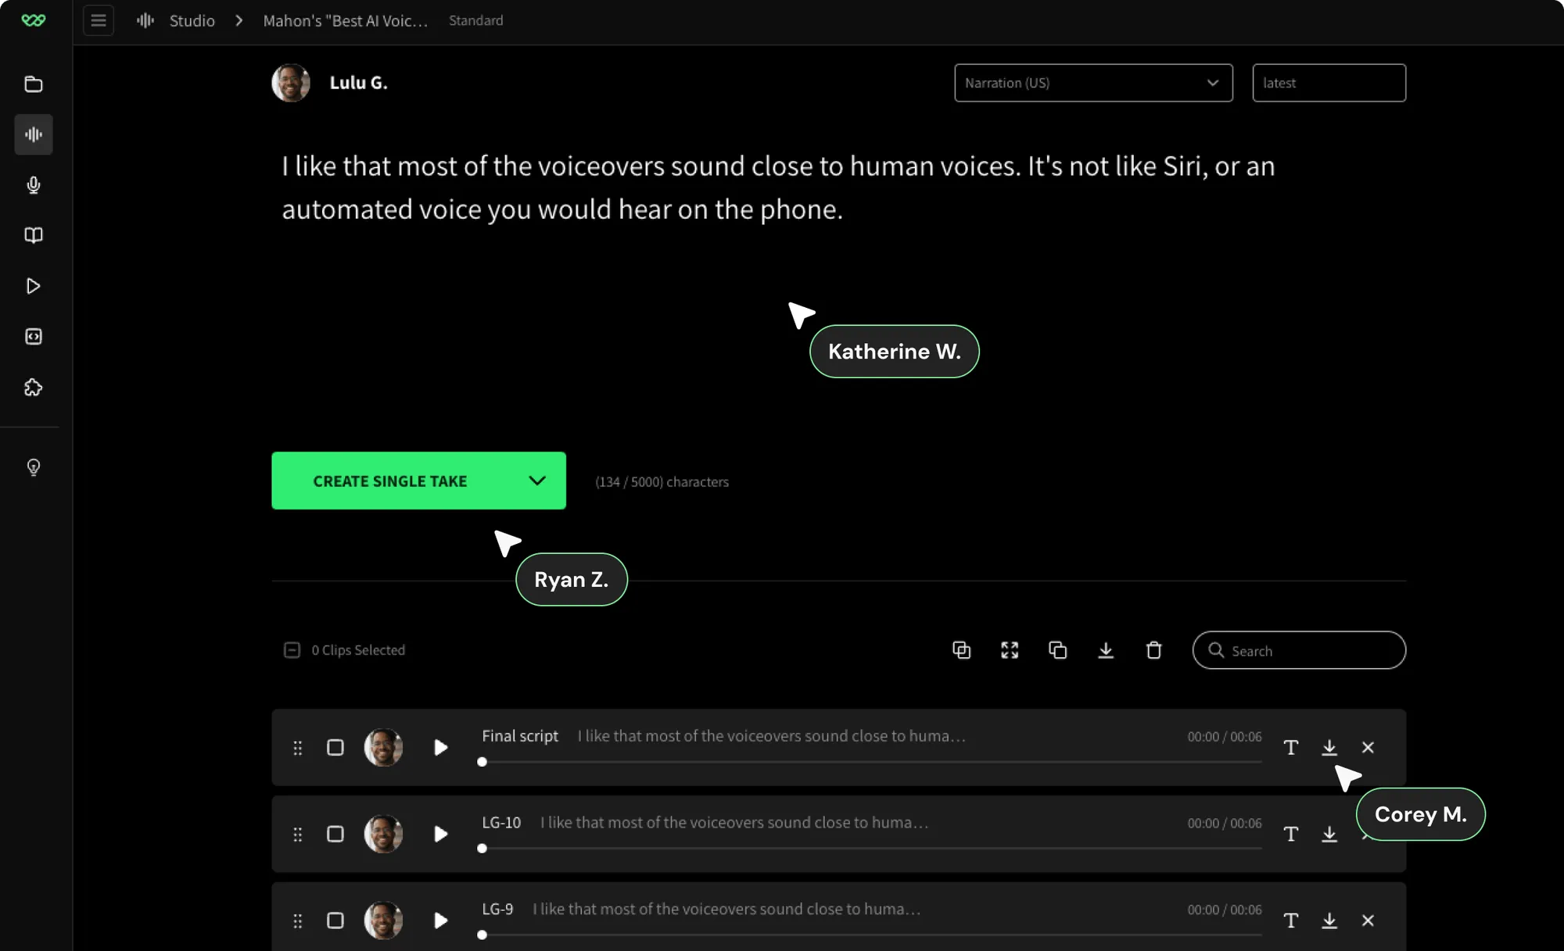Click the Create Single Take button
Image resolution: width=1564 pixels, height=951 pixels.
[x=389, y=481]
